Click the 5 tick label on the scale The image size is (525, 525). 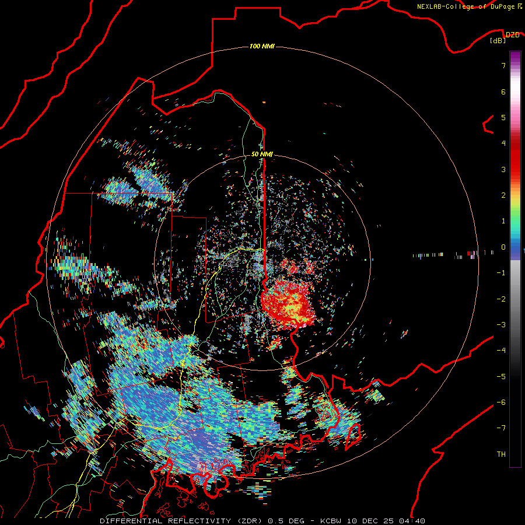click(x=503, y=117)
